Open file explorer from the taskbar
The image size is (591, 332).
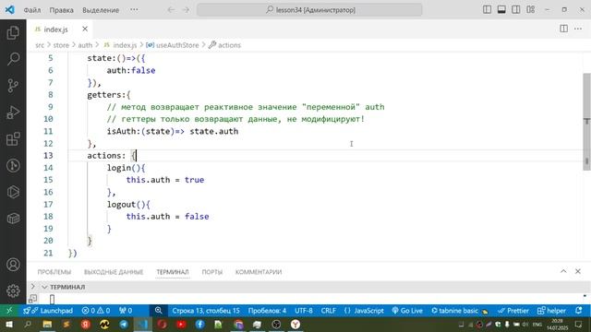pos(47,324)
